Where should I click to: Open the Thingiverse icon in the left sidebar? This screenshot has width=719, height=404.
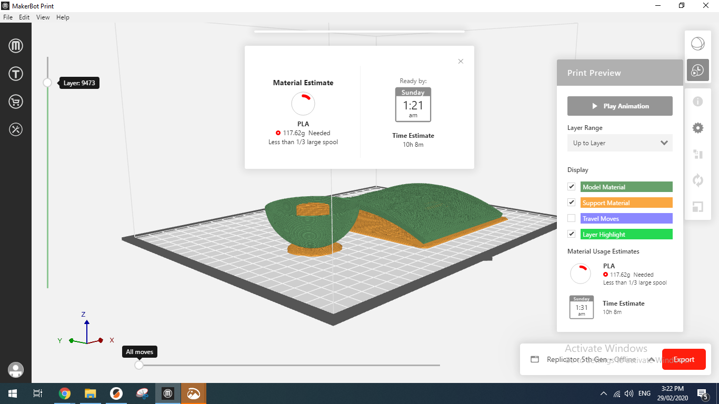[x=16, y=74]
